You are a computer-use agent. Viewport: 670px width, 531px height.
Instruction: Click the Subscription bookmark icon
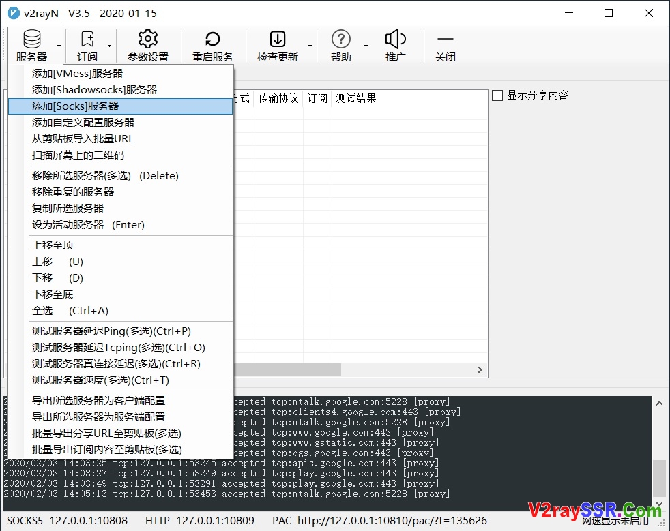(87, 40)
